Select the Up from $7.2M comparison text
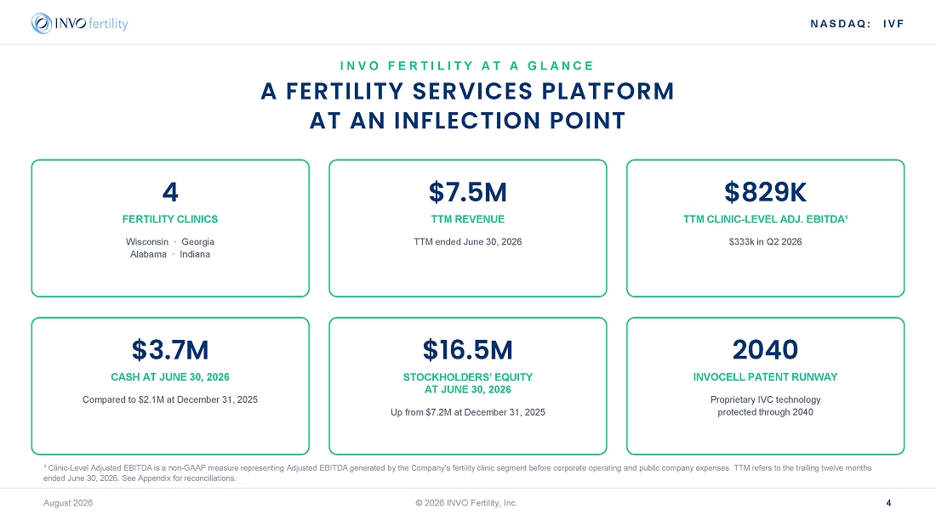Image resolution: width=936 pixels, height=526 pixels. tap(467, 412)
